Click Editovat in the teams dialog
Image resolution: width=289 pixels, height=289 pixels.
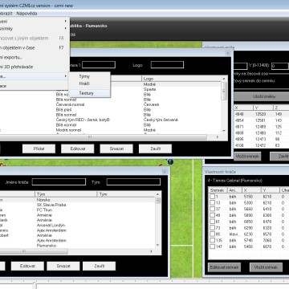point(77,149)
